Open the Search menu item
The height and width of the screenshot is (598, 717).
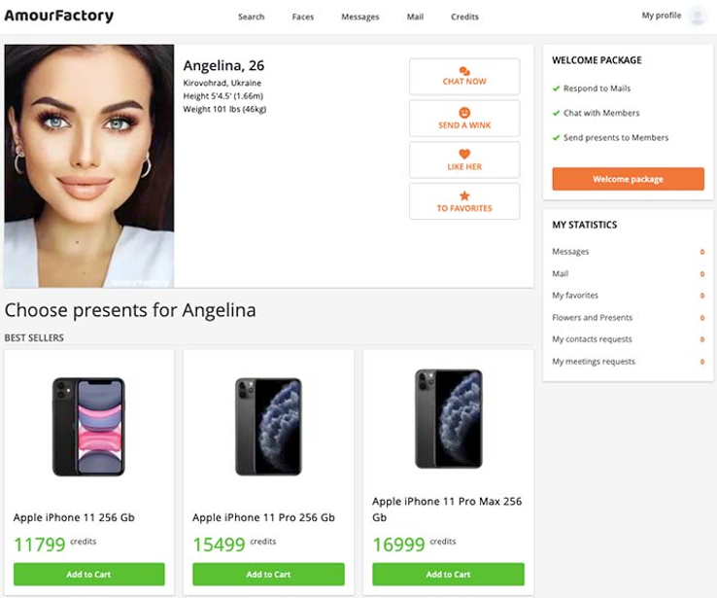(x=251, y=17)
